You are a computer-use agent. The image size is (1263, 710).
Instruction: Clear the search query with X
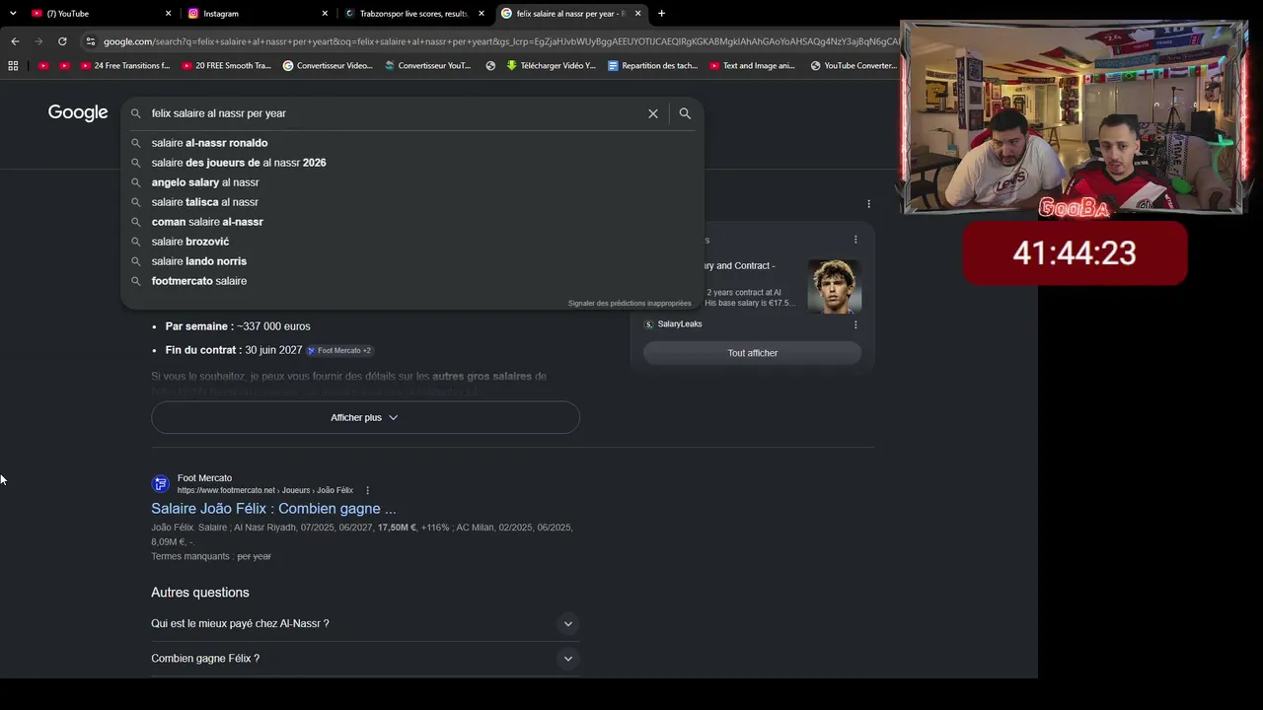[653, 113]
